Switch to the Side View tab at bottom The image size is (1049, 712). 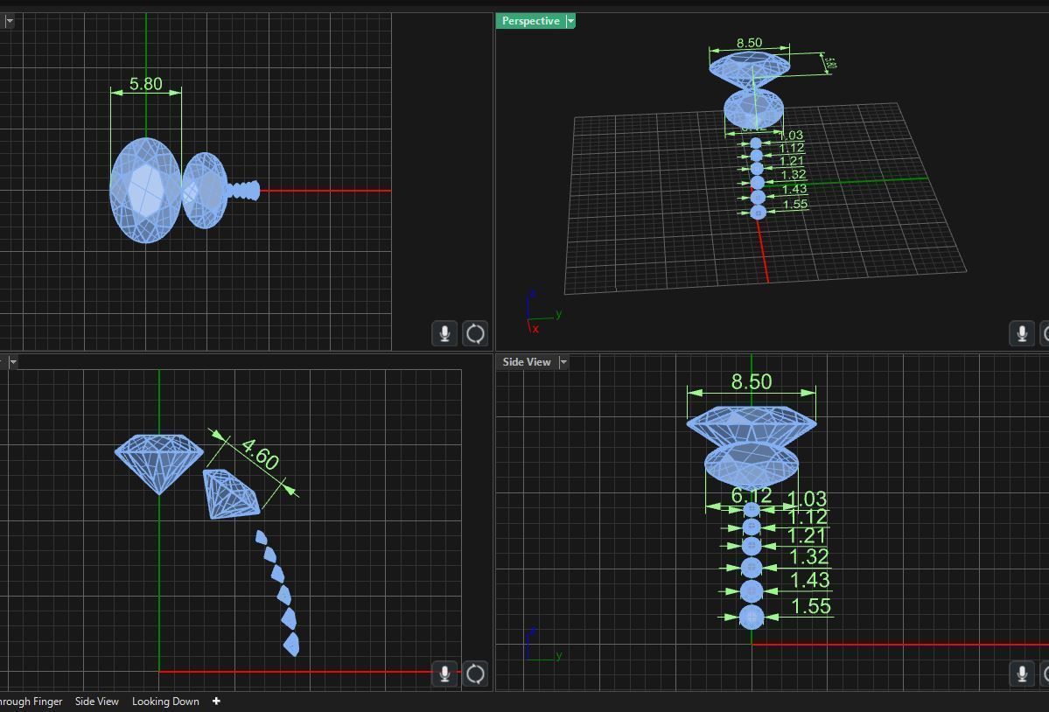97,702
